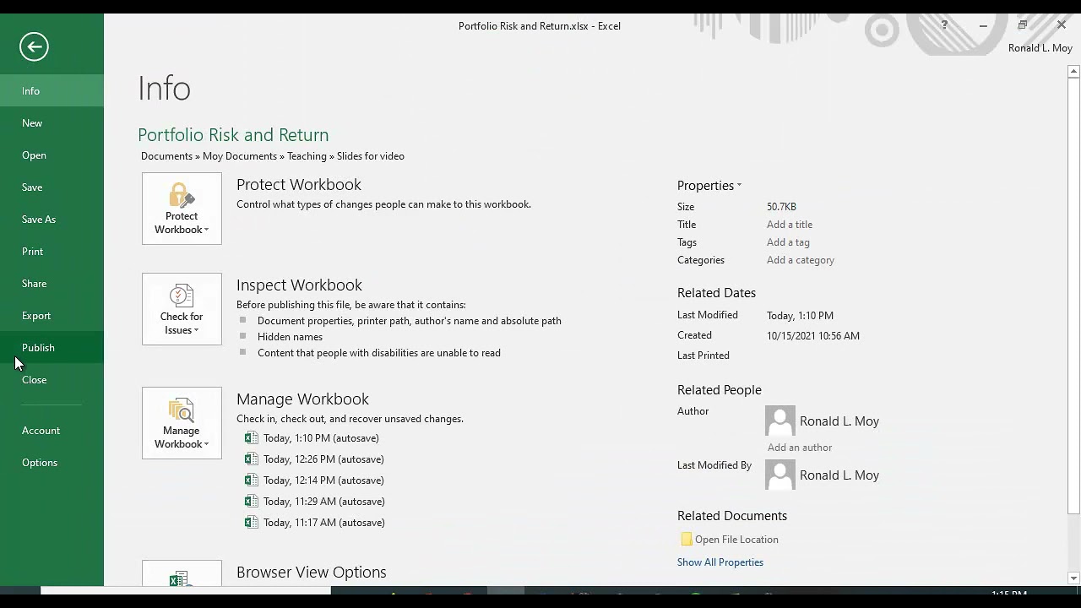Click the account name Ronald L. Moy at top right
Screen dimensions: 1081x608
click(x=1040, y=48)
